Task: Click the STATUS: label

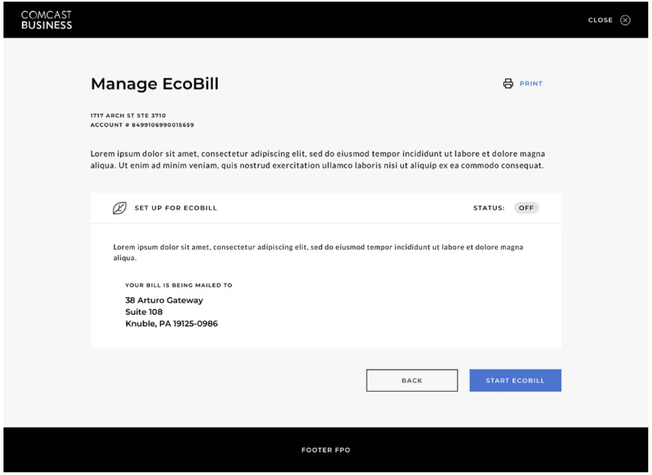Action: point(489,208)
